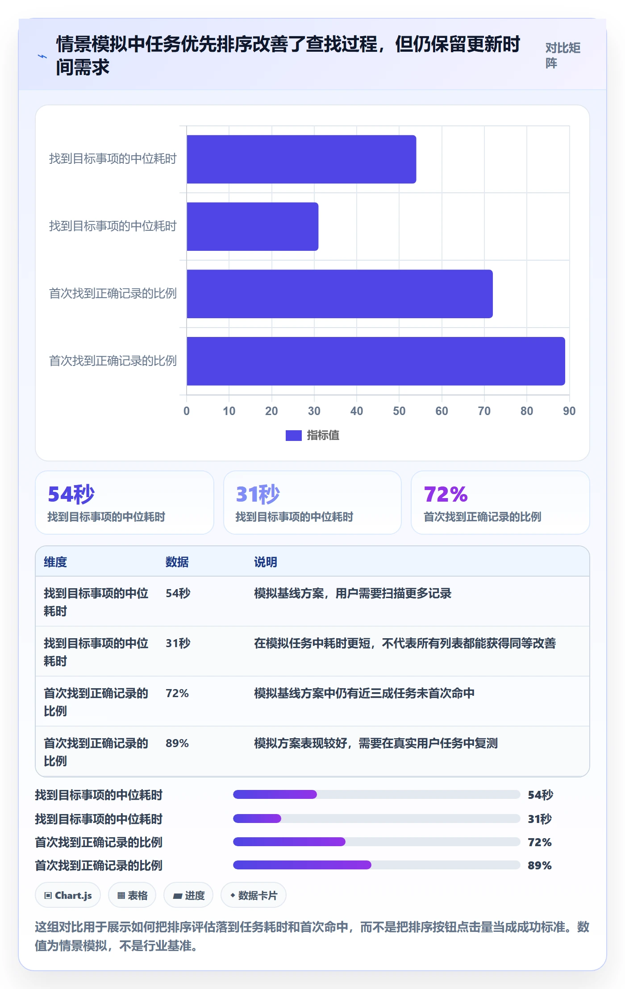Image resolution: width=625 pixels, height=989 pixels.
Task: Select the 进度 chip
Action: (x=188, y=895)
